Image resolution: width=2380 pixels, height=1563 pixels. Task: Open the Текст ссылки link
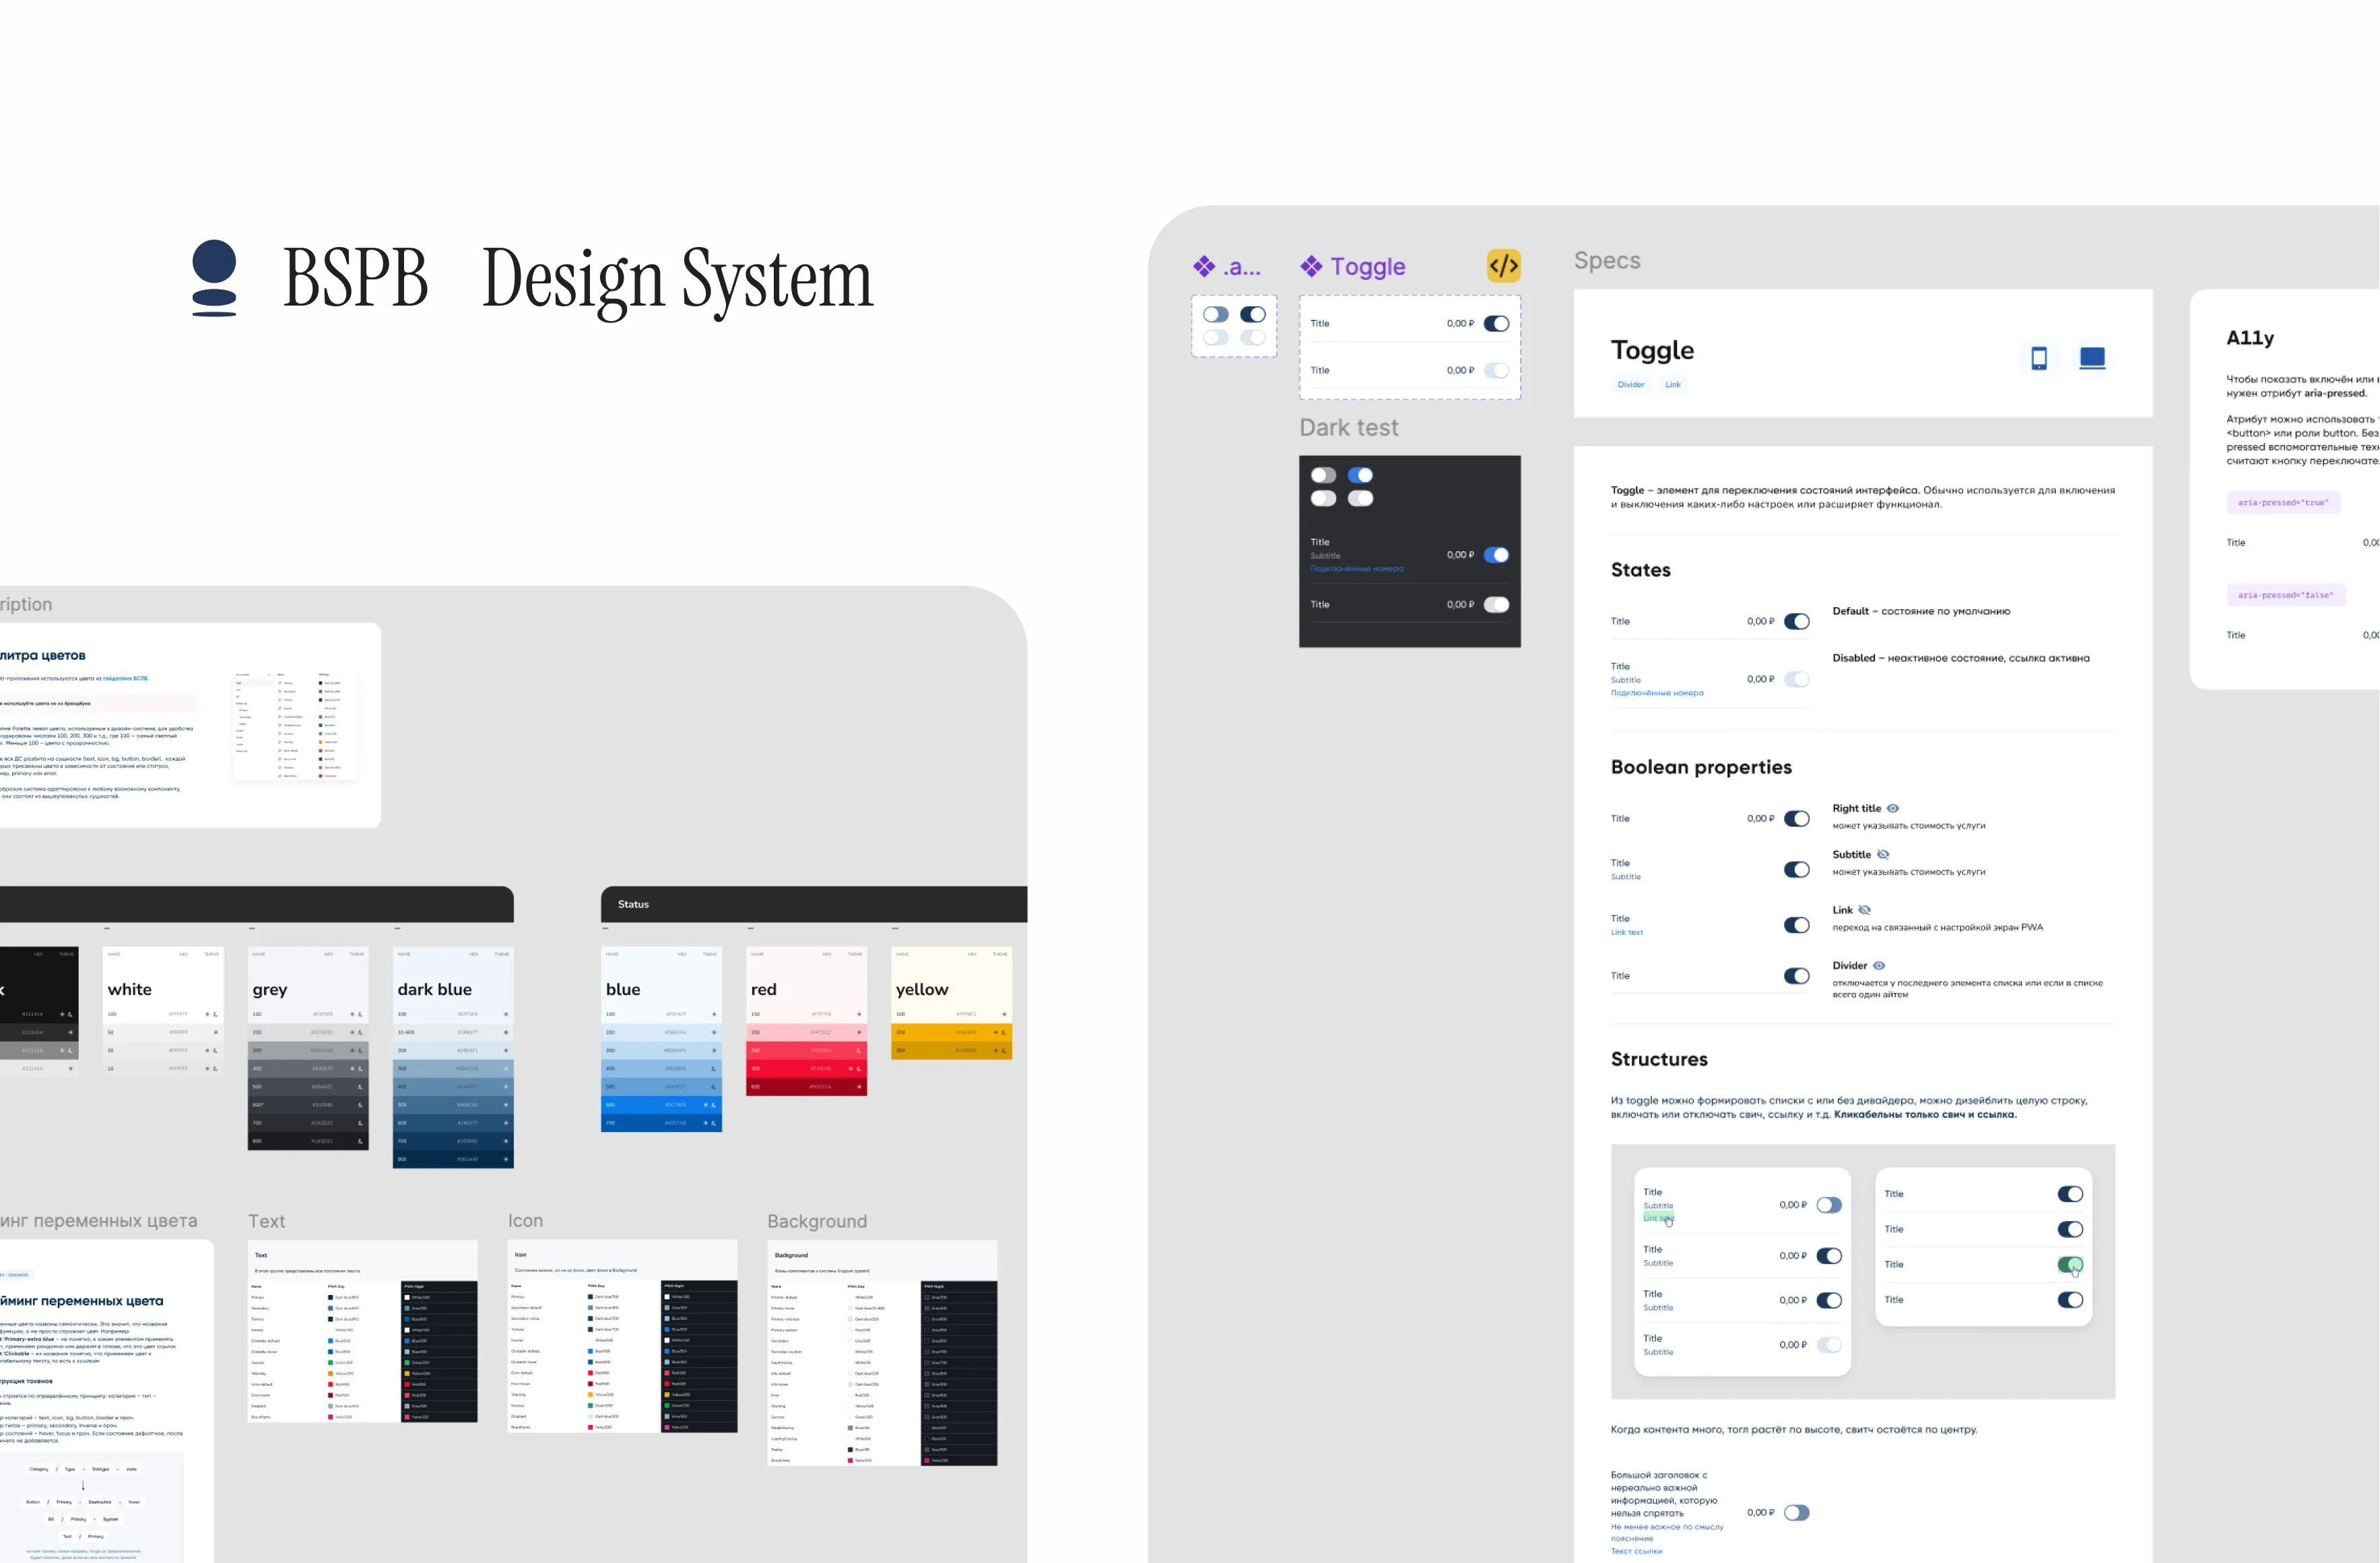tap(1636, 1551)
